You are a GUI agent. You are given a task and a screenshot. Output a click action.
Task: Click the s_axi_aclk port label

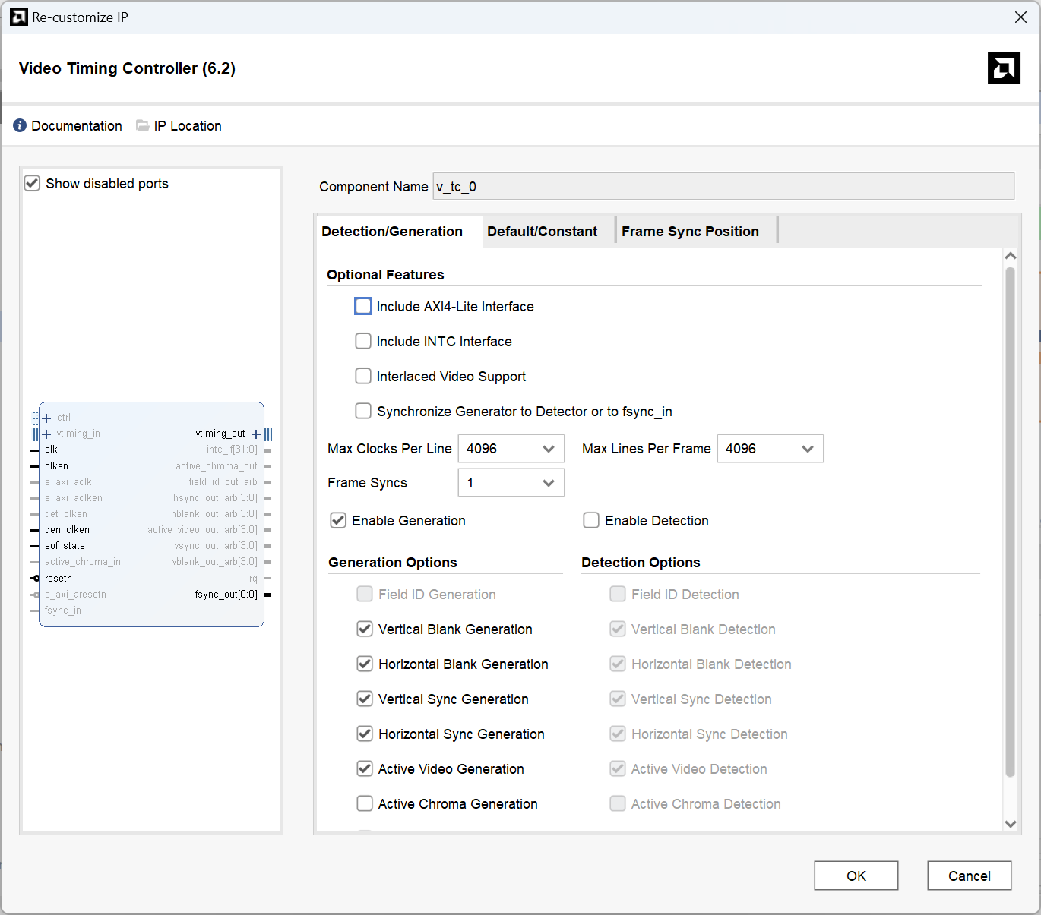click(x=68, y=482)
